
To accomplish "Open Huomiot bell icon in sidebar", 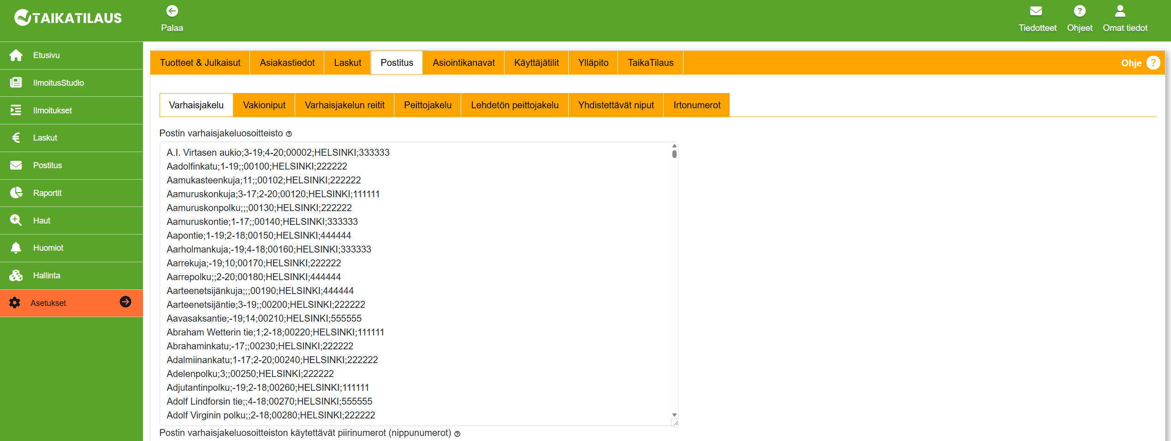I will tap(16, 248).
